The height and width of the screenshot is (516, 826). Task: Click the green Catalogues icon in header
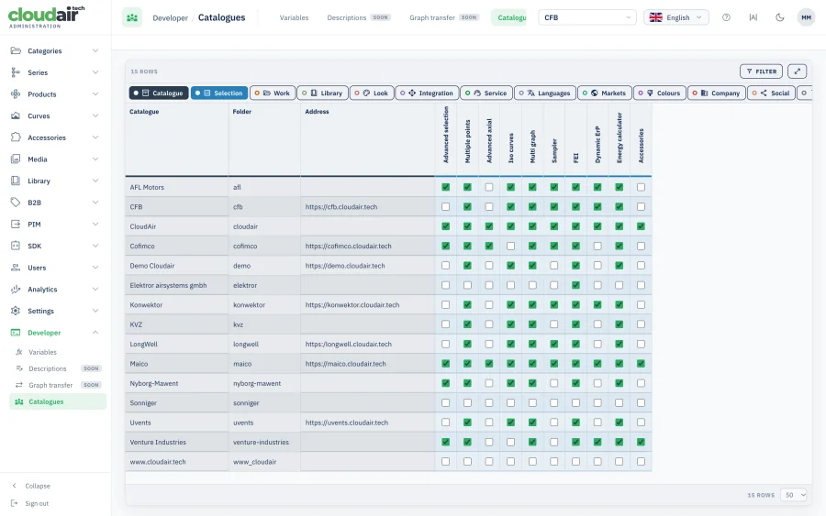pyautogui.click(x=132, y=17)
